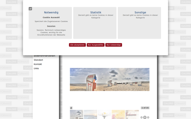Click the slideshow play button

(x=145, y=117)
